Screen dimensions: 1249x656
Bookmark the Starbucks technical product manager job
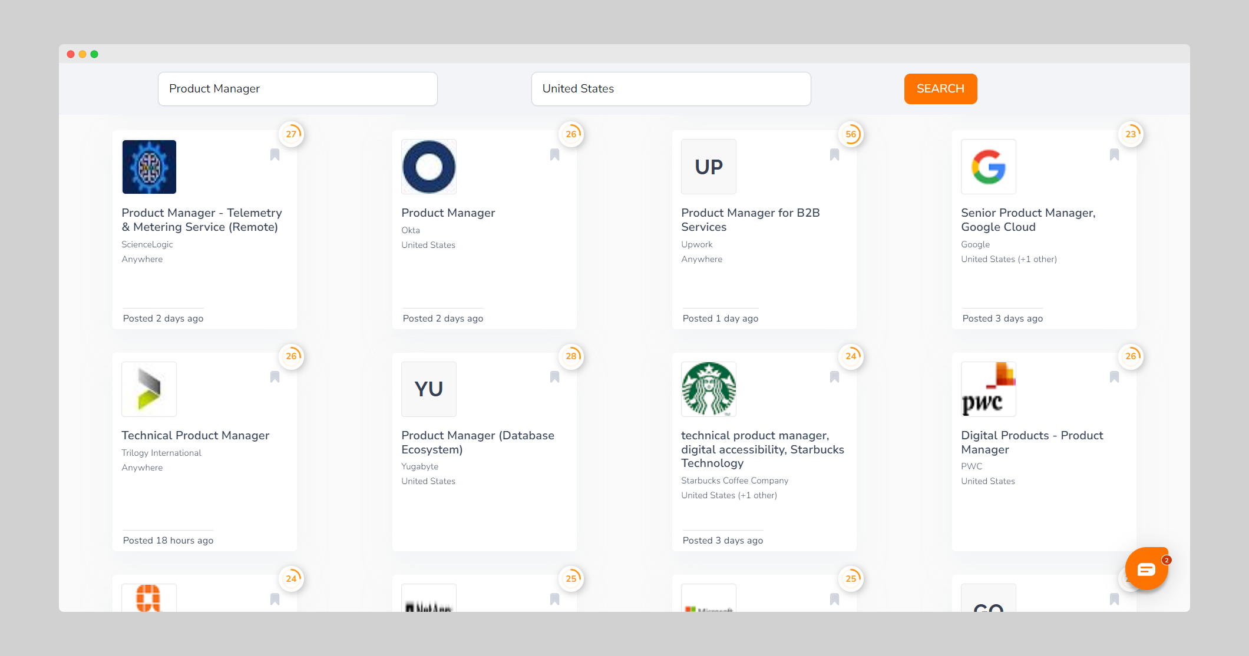point(834,377)
